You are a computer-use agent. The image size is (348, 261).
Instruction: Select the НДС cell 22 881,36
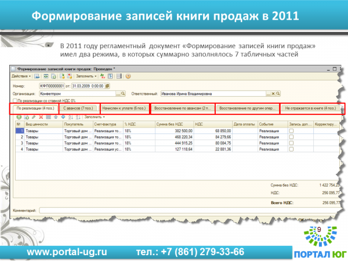pos(213,149)
